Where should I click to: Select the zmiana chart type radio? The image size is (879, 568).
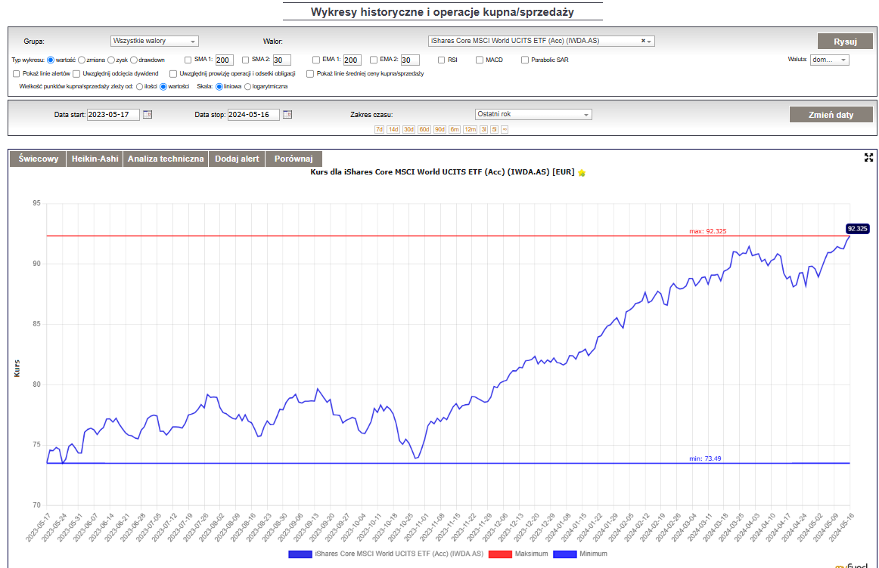(x=82, y=60)
